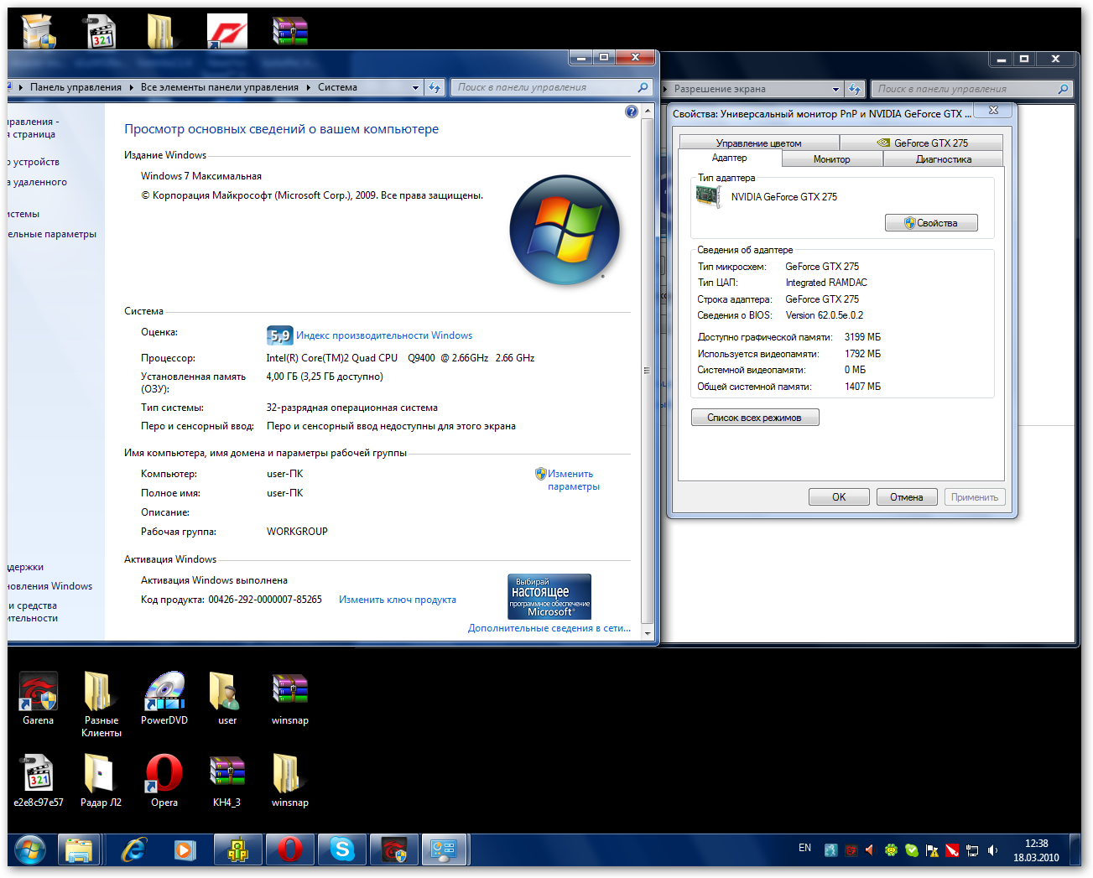Open the e2e8c97e57 media file

(39, 781)
